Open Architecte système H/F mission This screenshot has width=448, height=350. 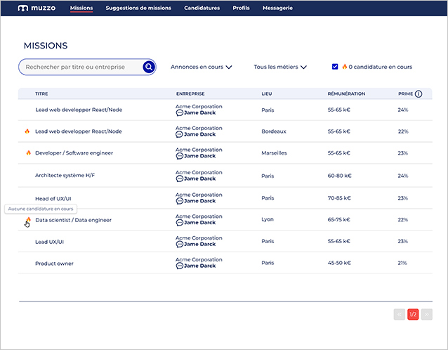(x=65, y=175)
